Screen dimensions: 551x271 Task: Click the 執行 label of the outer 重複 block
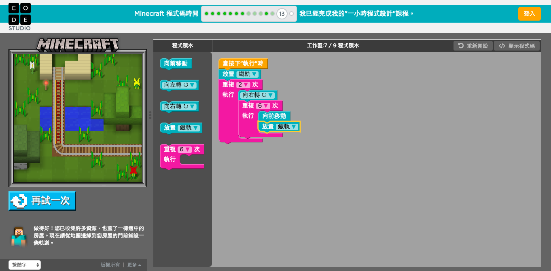[228, 95]
